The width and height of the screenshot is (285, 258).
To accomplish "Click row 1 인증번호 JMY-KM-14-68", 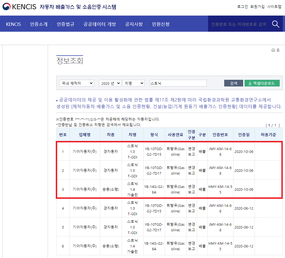I will click(220, 152).
